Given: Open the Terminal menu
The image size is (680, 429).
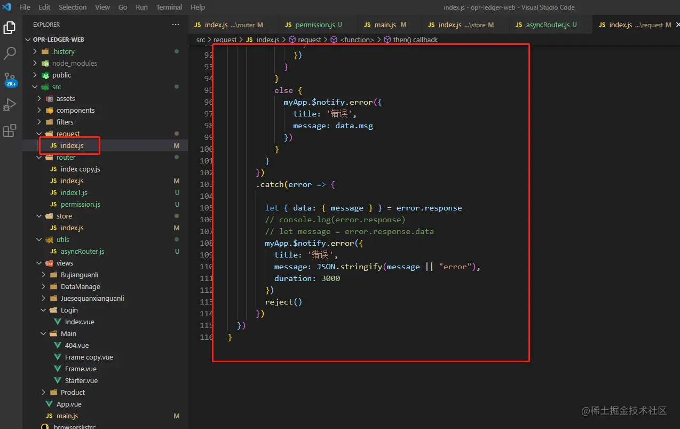Looking at the screenshot, I should point(169,7).
